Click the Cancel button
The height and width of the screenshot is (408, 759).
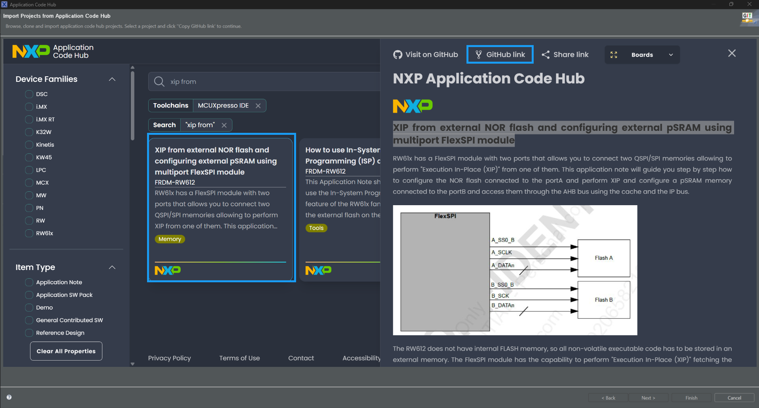coord(734,398)
